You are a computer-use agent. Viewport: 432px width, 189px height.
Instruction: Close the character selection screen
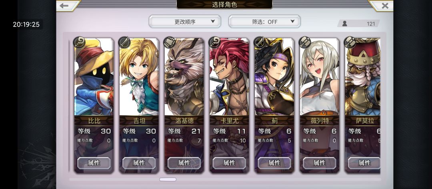pos(385,6)
